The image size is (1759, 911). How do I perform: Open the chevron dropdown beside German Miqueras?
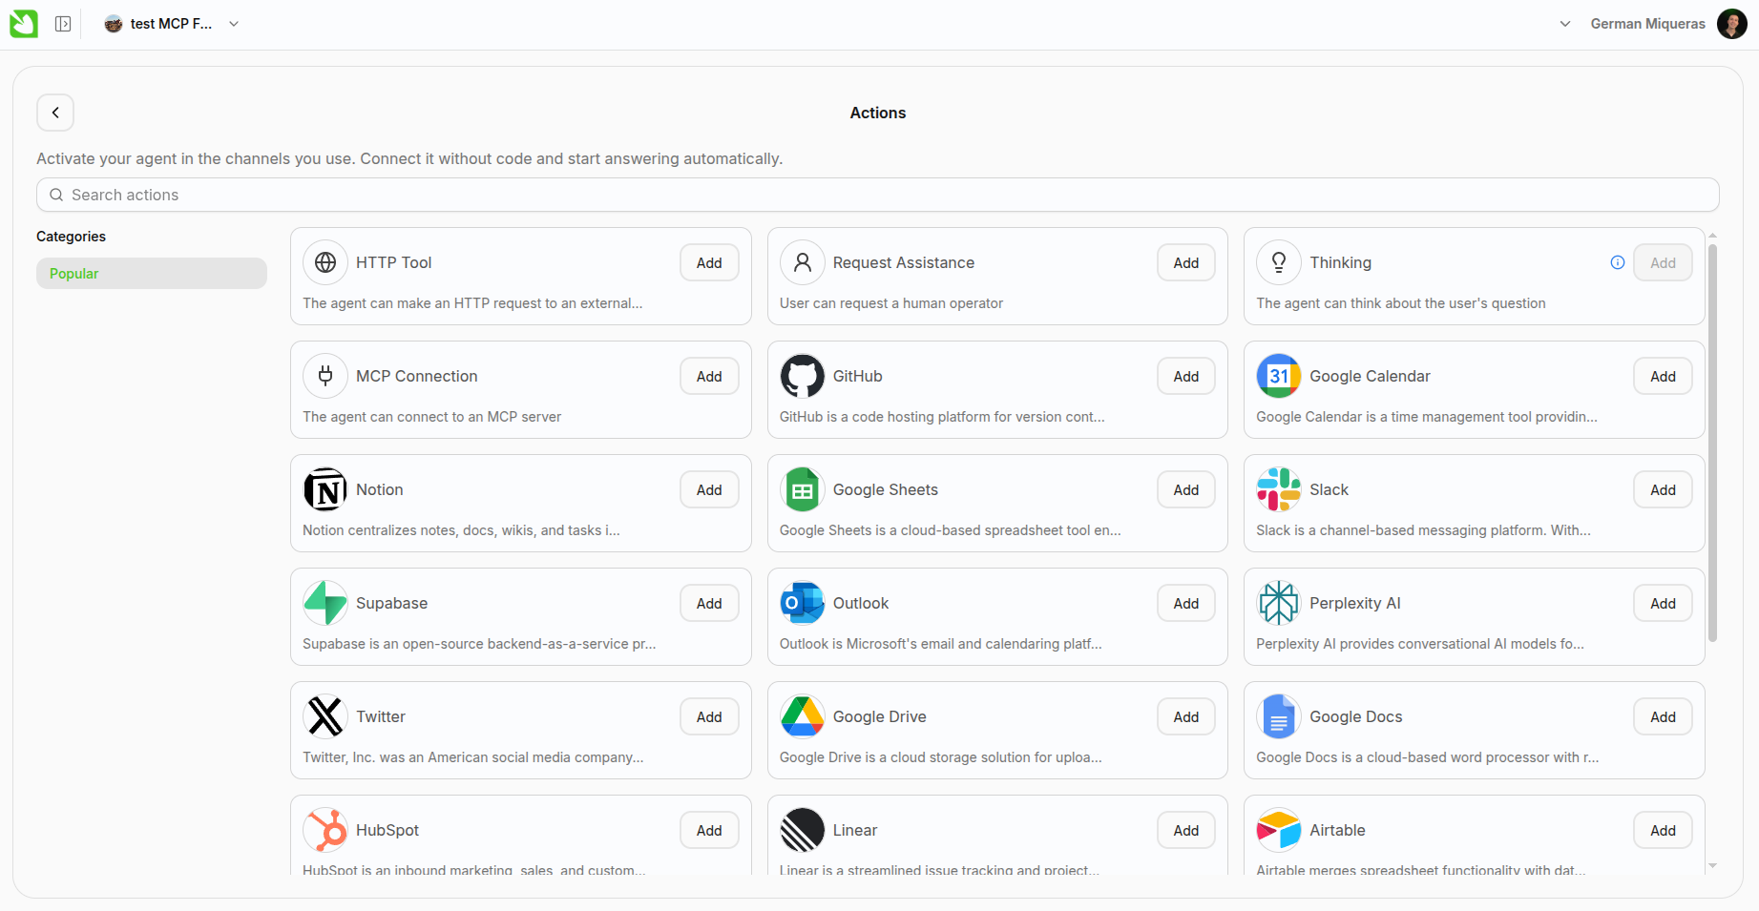[1564, 23]
